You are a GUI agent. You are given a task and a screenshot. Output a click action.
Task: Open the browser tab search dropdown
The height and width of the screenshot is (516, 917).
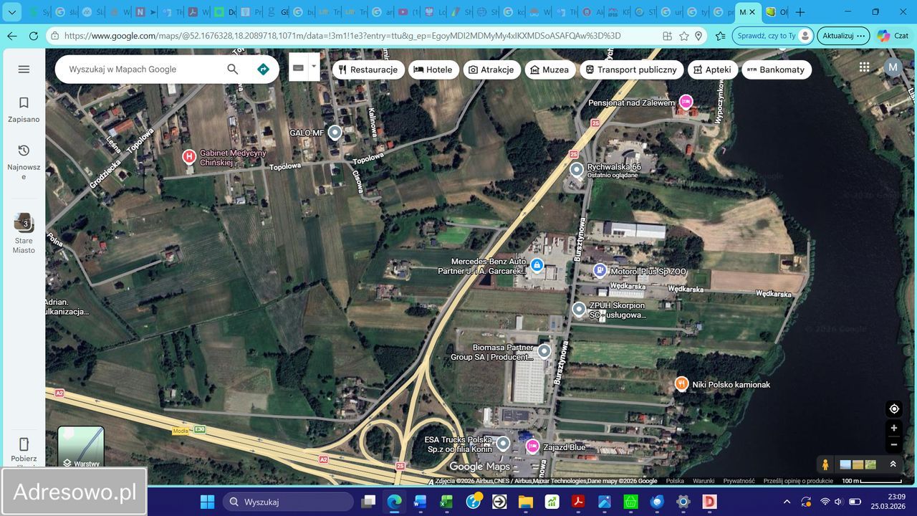pos(12,12)
